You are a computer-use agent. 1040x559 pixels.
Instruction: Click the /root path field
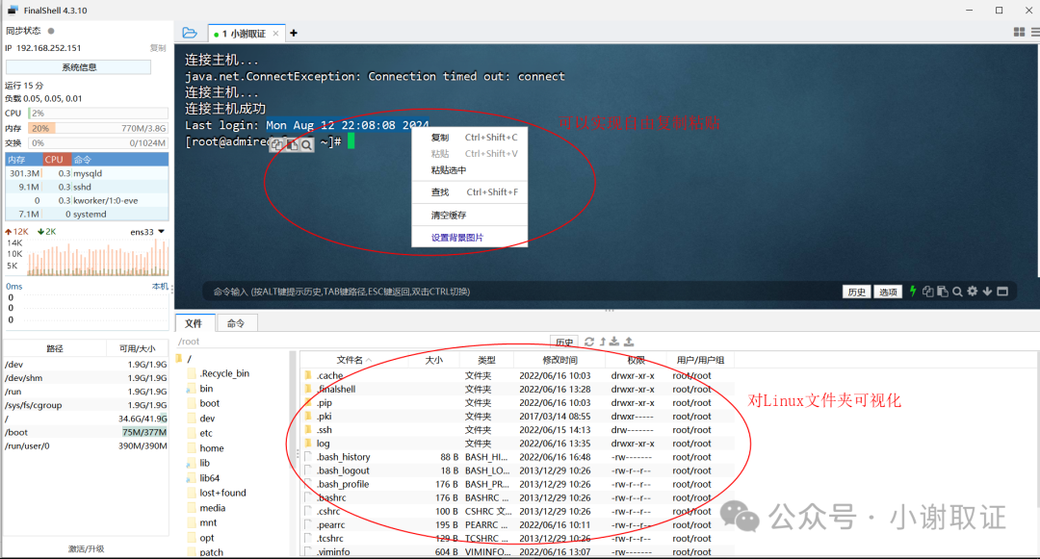[x=361, y=342]
